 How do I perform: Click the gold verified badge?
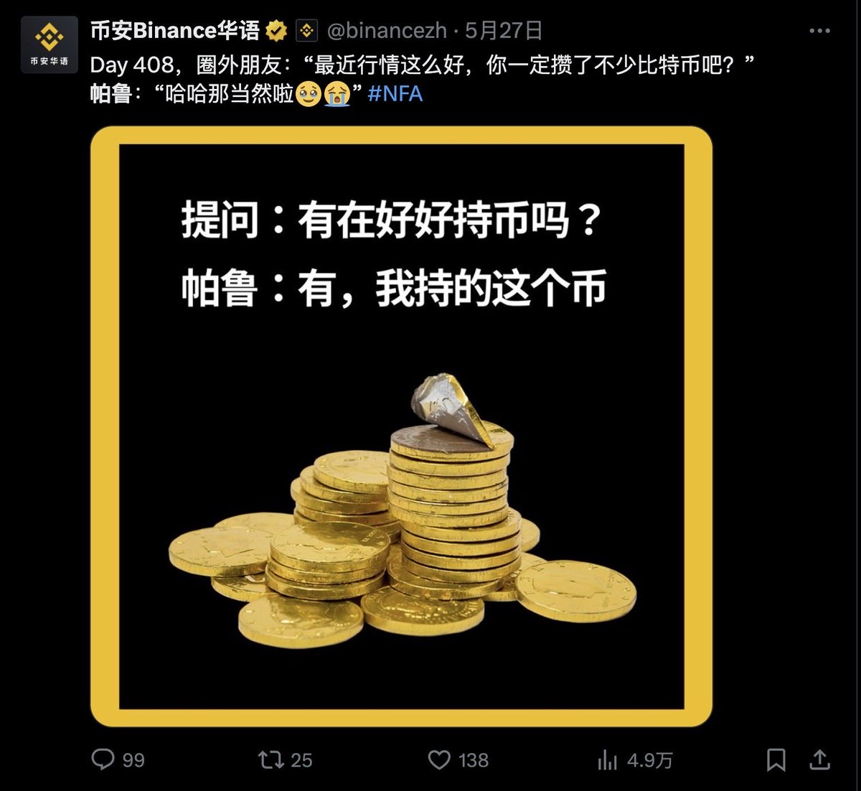tap(276, 31)
